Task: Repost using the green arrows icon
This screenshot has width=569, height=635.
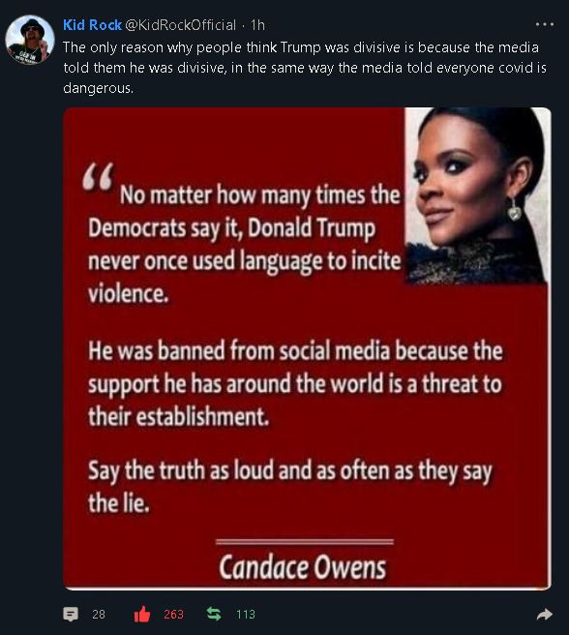Action: coord(214,614)
